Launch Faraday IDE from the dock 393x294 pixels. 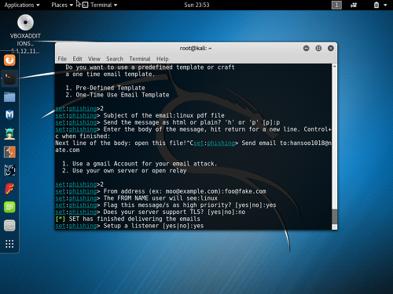[x=9, y=189]
